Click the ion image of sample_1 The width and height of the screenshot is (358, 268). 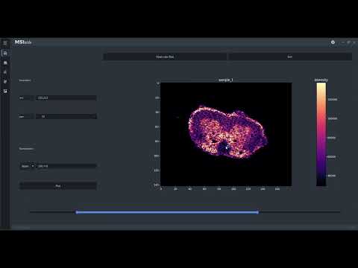(226, 134)
